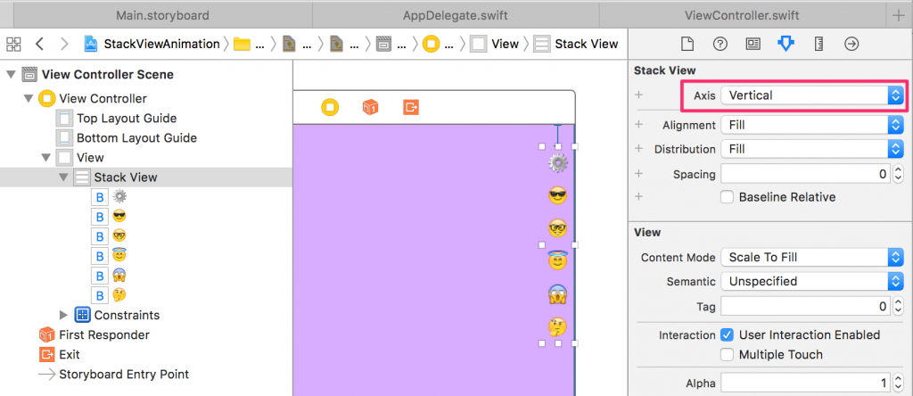
Task: Expand the Constraints tree item
Action: pos(63,315)
